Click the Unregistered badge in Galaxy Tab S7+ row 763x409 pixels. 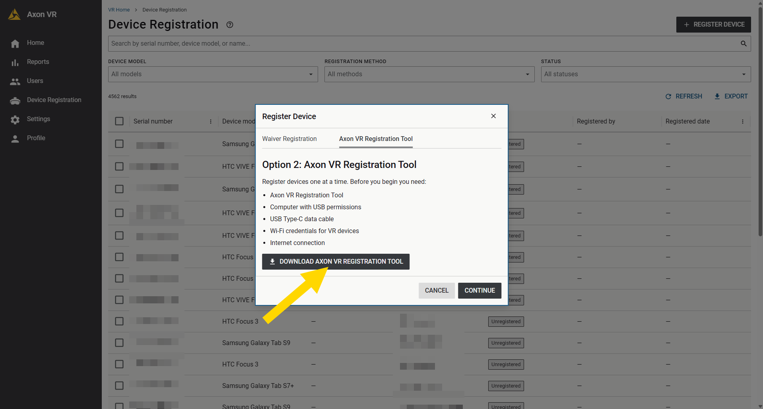click(x=506, y=386)
